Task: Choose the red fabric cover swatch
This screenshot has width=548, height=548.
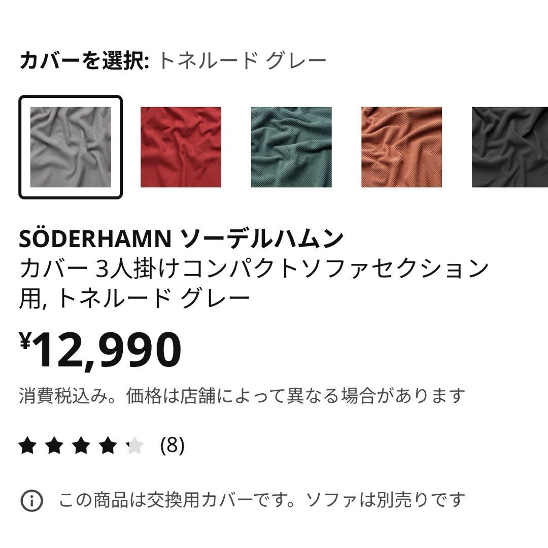Action: [181, 147]
